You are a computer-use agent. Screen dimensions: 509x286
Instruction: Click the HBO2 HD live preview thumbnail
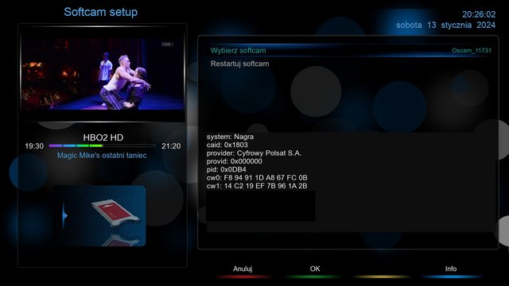[x=103, y=74]
